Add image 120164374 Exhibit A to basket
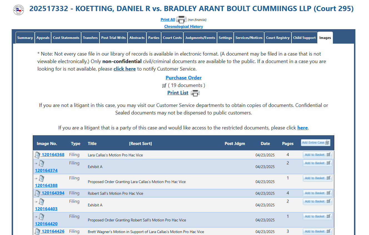This screenshot has height=235, width=369. (318, 163)
